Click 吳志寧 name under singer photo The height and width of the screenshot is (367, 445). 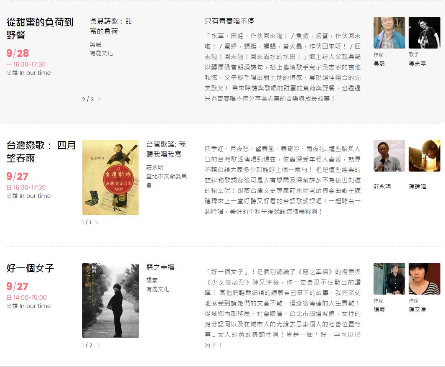click(x=417, y=64)
